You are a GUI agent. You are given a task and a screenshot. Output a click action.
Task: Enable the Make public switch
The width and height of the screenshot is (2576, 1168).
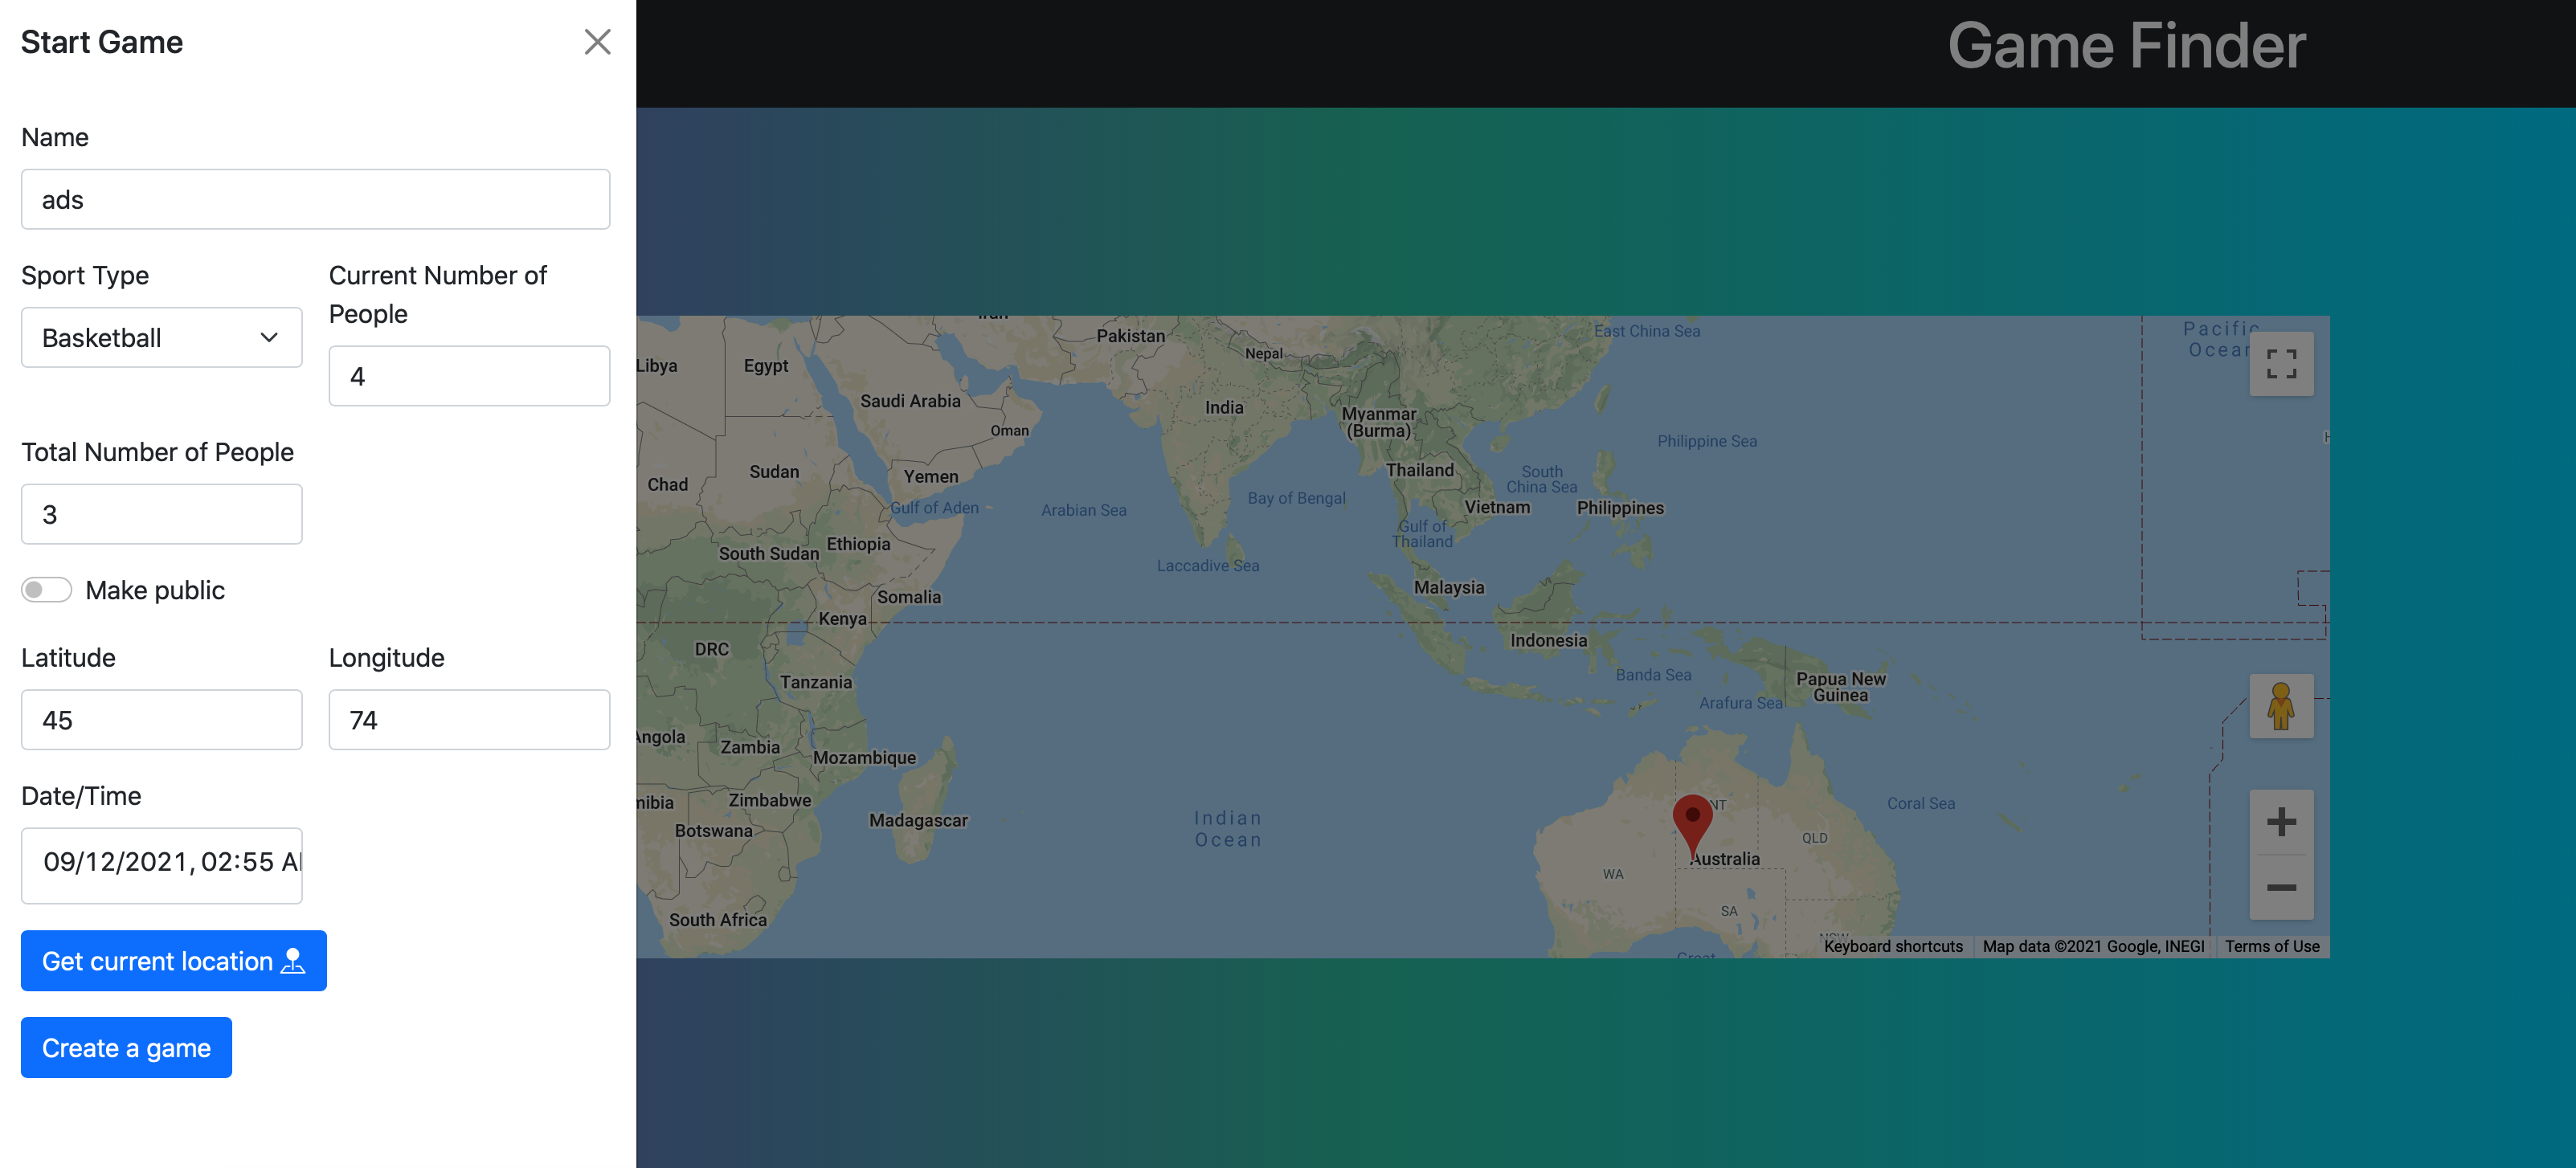tap(47, 590)
